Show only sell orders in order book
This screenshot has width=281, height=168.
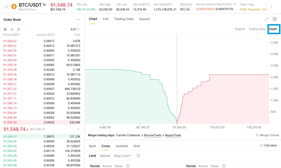19,29
